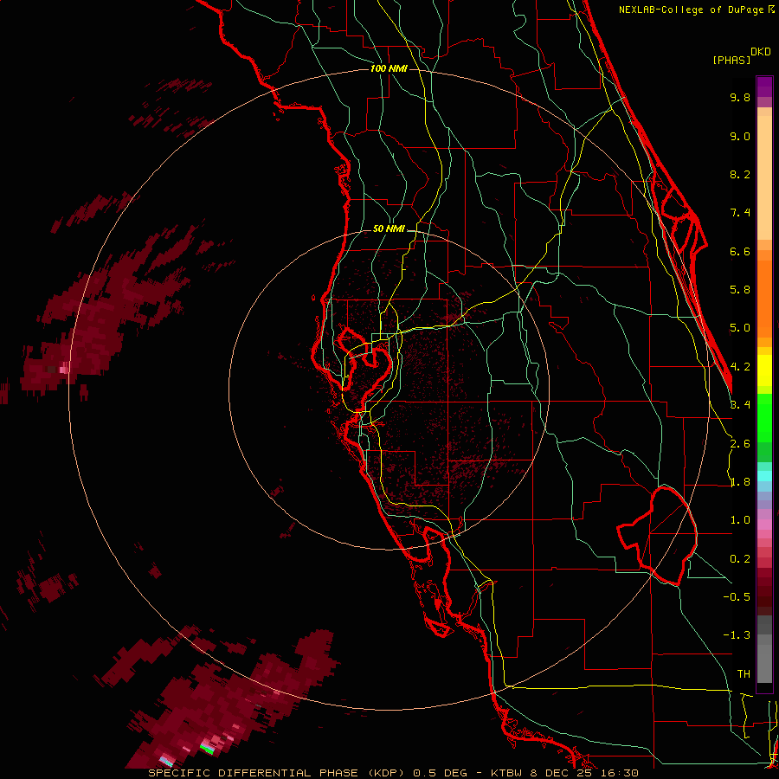The width and height of the screenshot is (779, 779).
Task: Click the 9.8 value on the scale
Action: point(740,97)
